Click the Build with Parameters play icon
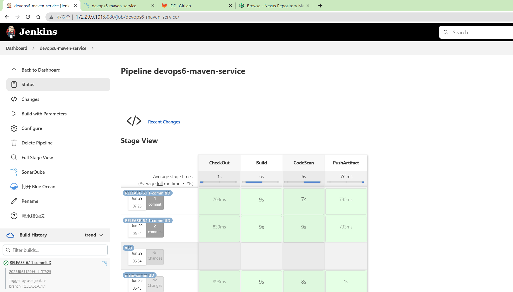 (x=14, y=114)
